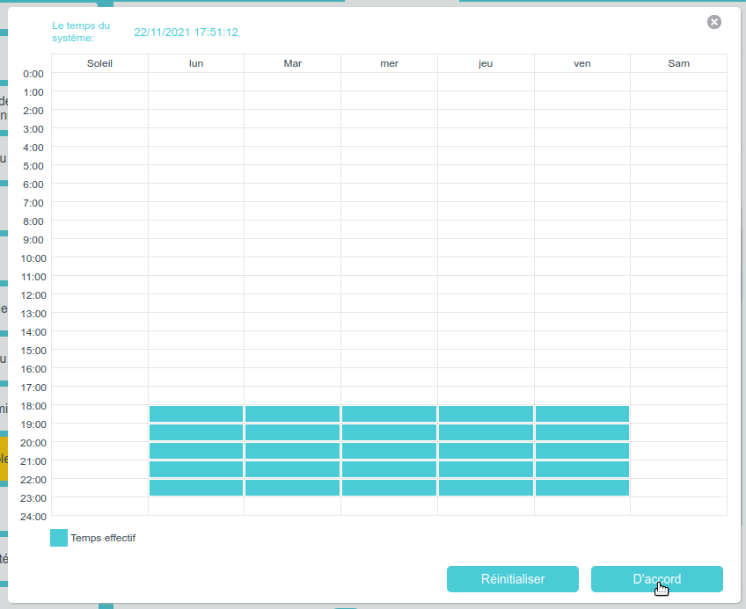
Task: Select the Soleil 20:00 empty cell
Action: (x=99, y=451)
